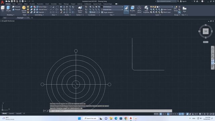Click the New drawing icon in Quick Access toolbar
This screenshot has height=121, width=215.
point(6,1)
